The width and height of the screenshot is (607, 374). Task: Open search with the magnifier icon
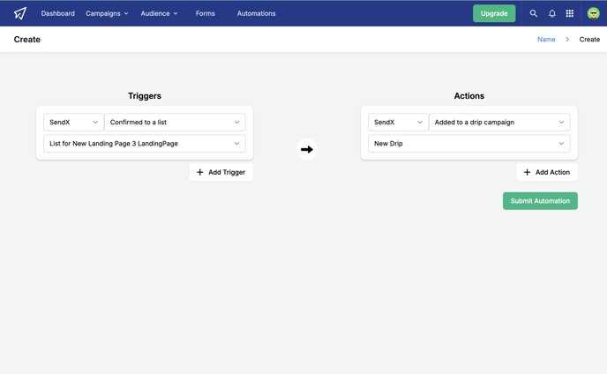534,13
